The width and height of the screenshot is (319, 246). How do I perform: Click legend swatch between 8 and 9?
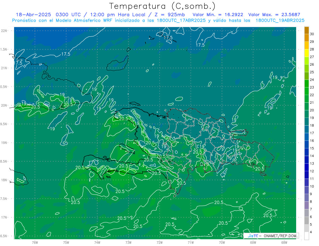[307, 198]
